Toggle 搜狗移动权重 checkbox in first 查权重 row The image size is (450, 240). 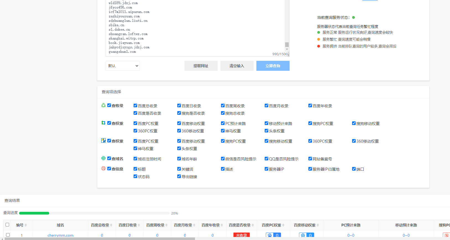pyautogui.click(x=354, y=123)
